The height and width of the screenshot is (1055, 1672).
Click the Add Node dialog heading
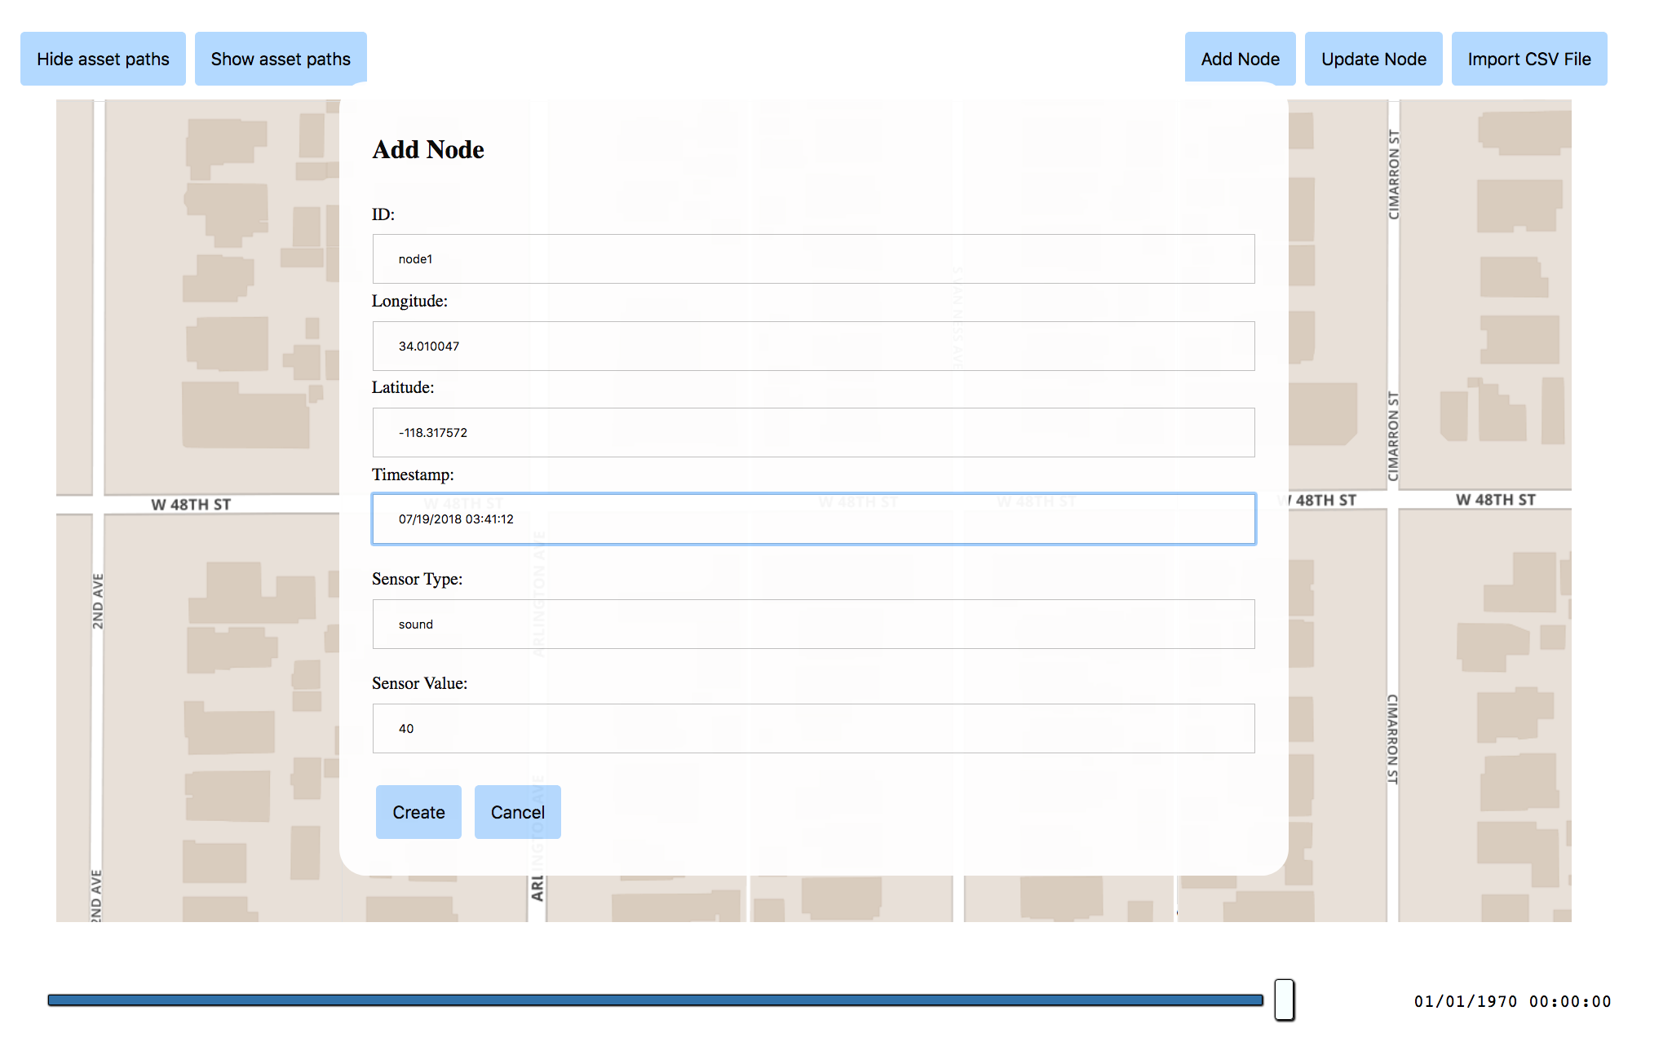428,149
